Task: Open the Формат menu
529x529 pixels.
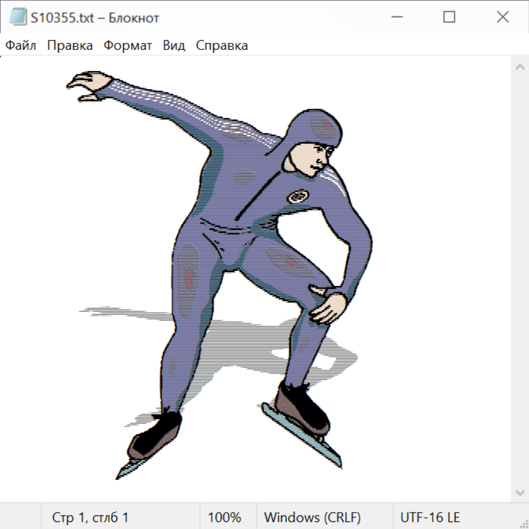Action: (x=128, y=45)
